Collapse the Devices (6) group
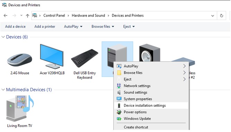 3,37
